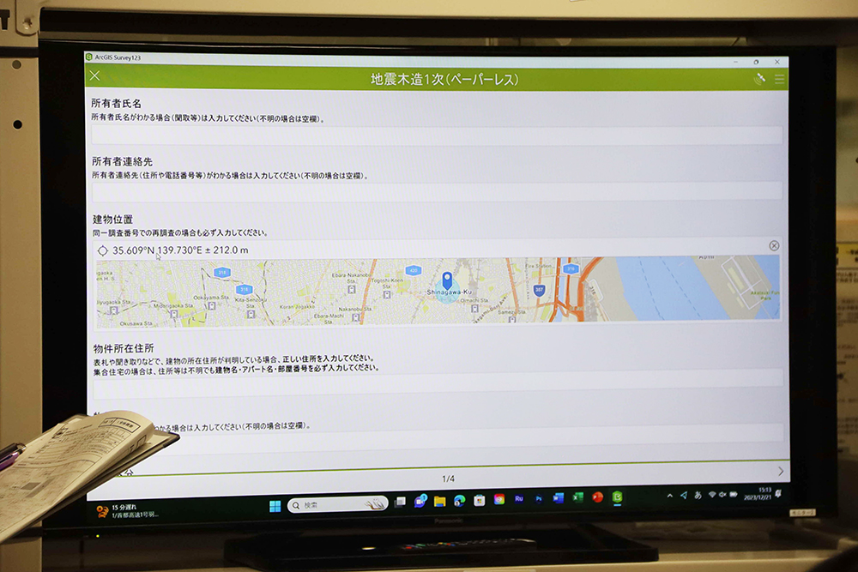Open the Windows Start menu
The height and width of the screenshot is (572, 858).
tap(275, 506)
